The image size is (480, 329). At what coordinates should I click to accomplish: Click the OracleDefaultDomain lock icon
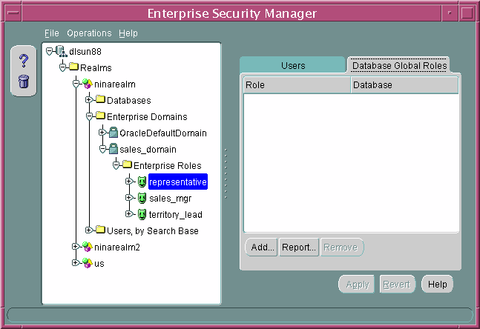113,133
